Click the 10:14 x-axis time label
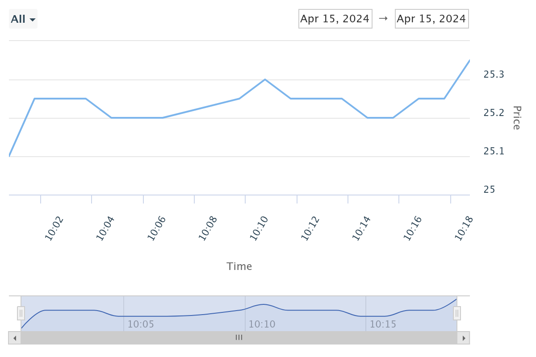This screenshot has width=536, height=357. [x=362, y=228]
